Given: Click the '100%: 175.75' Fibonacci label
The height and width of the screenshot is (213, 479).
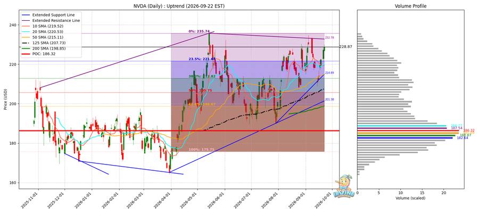Looking at the screenshot, I should click(x=201, y=150).
